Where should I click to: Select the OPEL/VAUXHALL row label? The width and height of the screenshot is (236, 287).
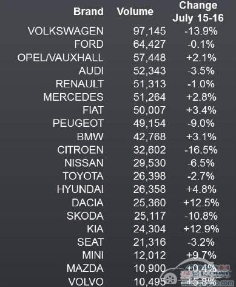tap(61, 58)
